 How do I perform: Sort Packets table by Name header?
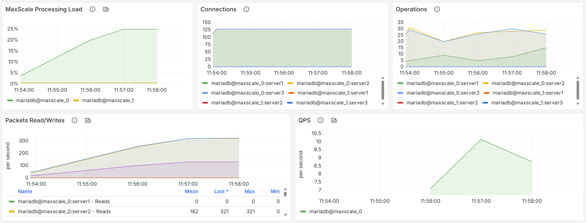[x=25, y=191]
